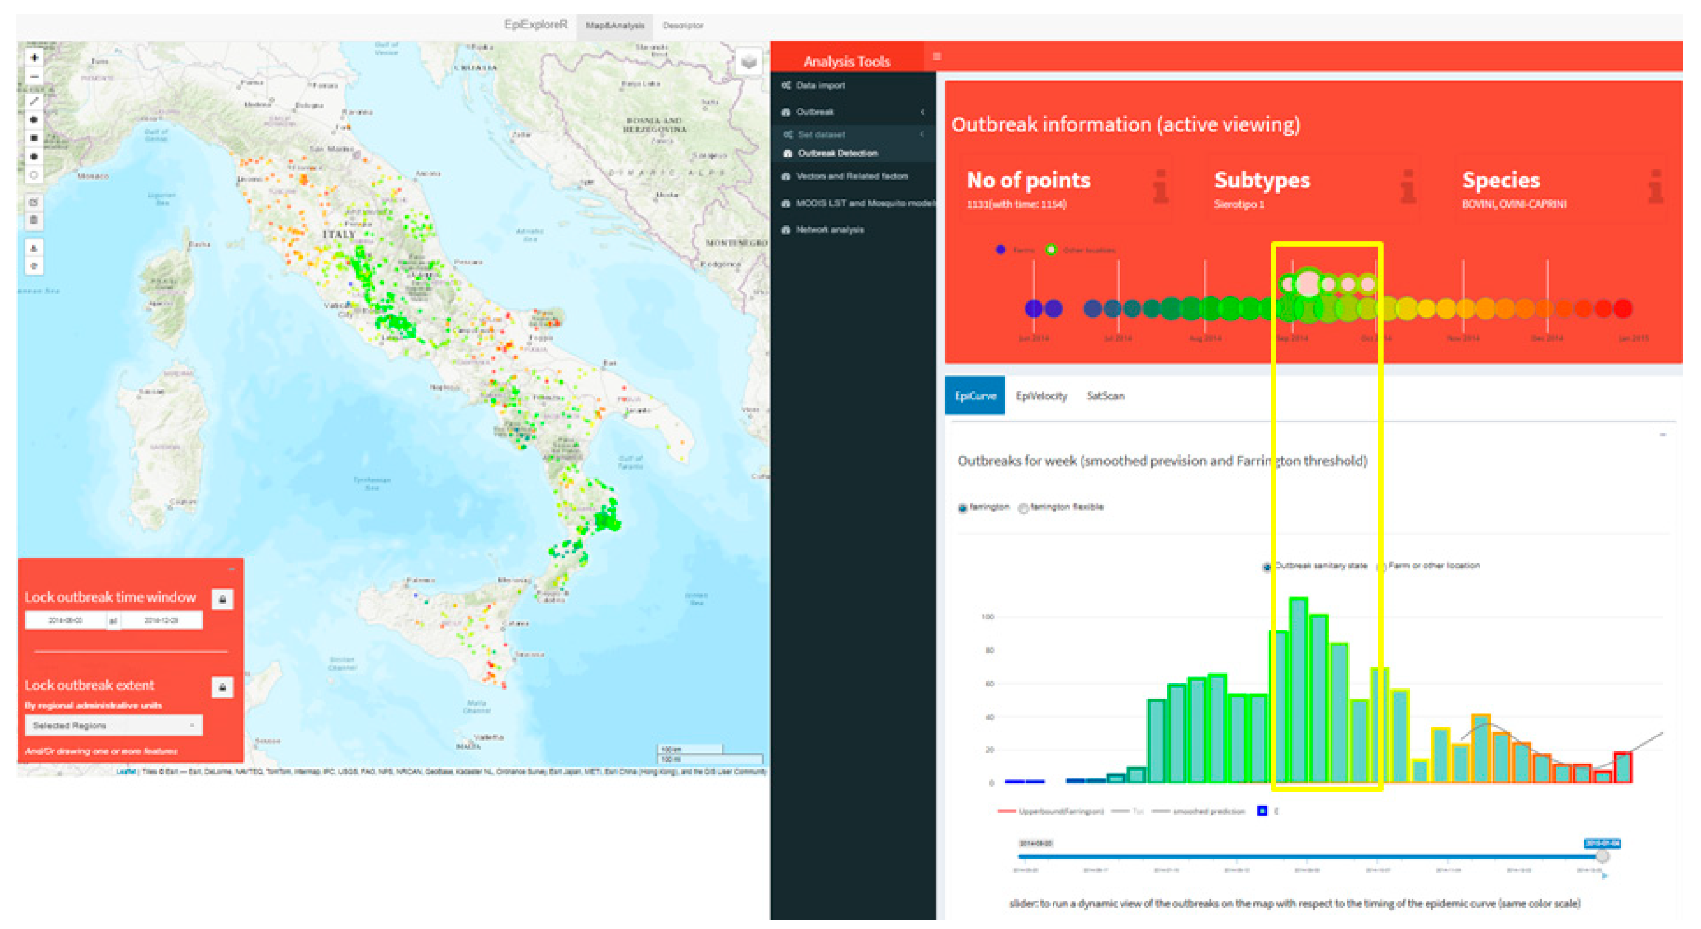
Task: Select the draw polyline tool
Action: tap(34, 101)
